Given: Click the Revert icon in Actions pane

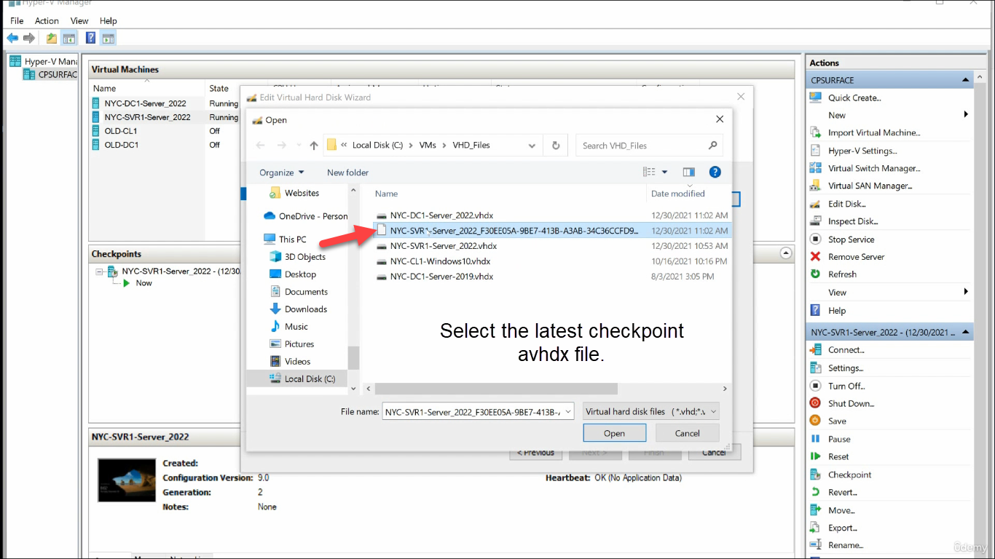Looking at the screenshot, I should tap(815, 492).
